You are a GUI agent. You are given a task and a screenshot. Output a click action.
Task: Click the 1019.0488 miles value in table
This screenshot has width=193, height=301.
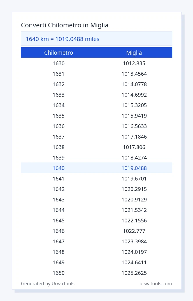click(134, 168)
